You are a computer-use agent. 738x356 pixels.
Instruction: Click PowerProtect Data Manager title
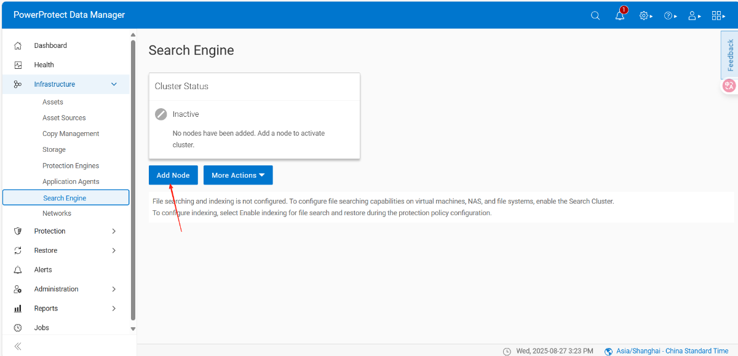69,15
